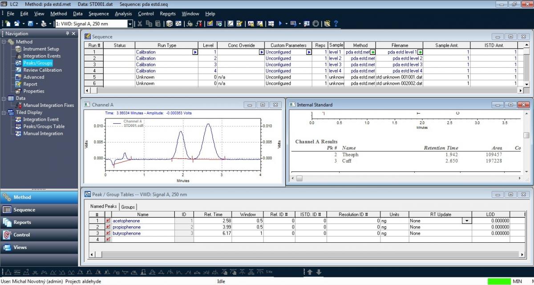The image size is (534, 285).
Task: Click the Stop run toolbar icon
Action: click(x=315, y=24)
